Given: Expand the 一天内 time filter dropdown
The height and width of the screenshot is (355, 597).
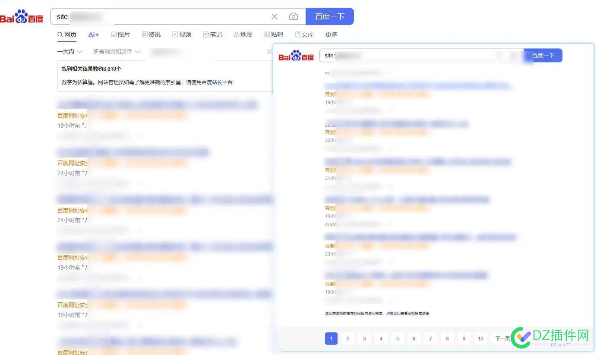Looking at the screenshot, I should coord(69,51).
